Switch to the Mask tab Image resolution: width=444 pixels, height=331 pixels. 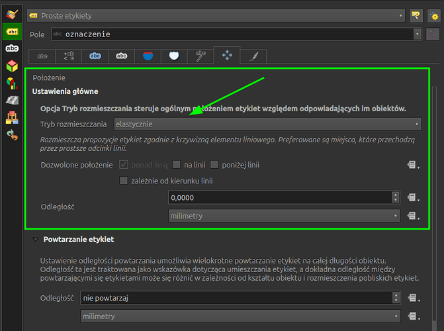[x=121, y=56]
